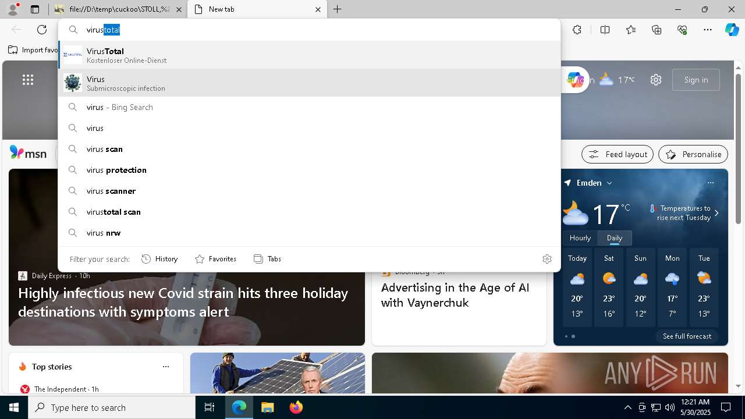
Task: Open the notification center icon
Action: point(726,407)
